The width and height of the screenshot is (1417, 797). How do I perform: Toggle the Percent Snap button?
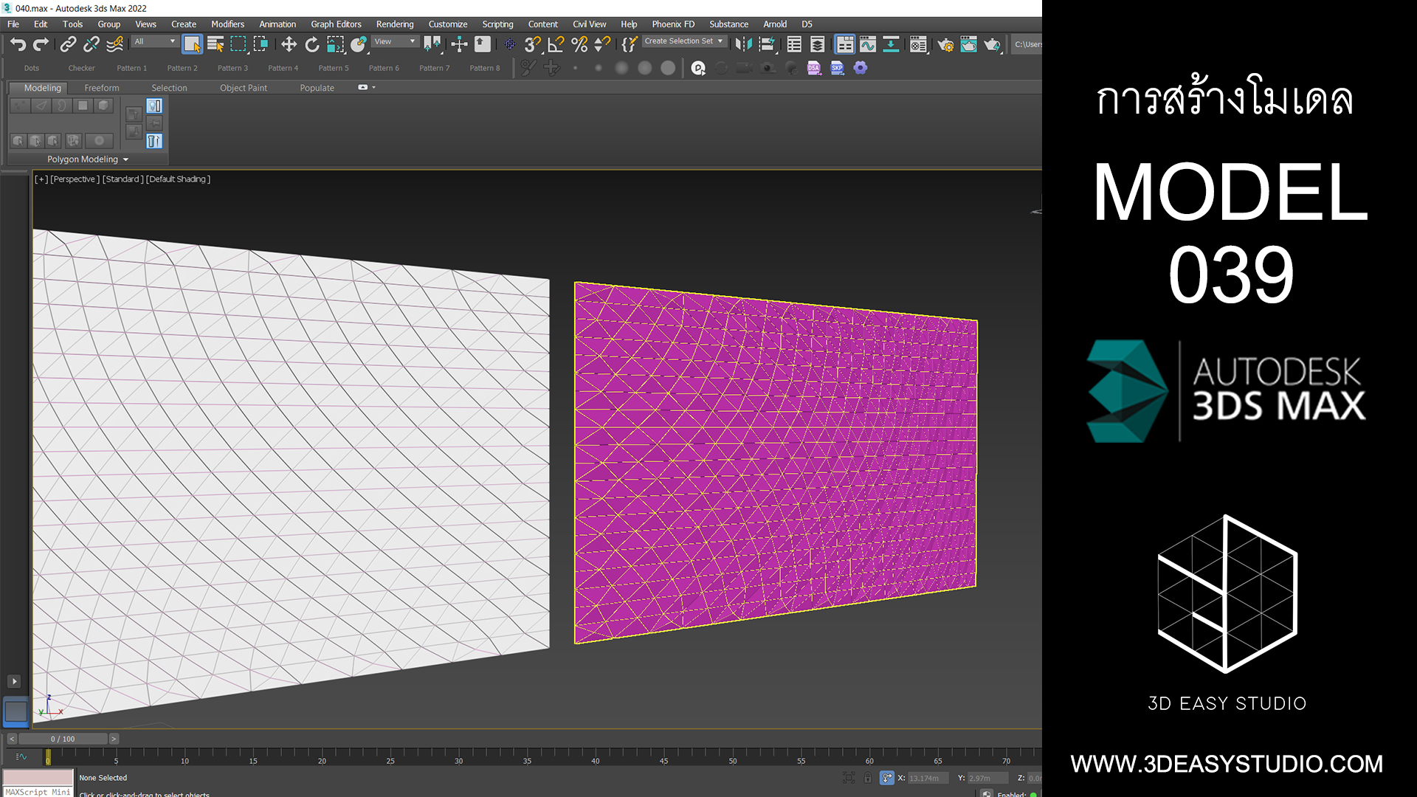[x=579, y=44]
